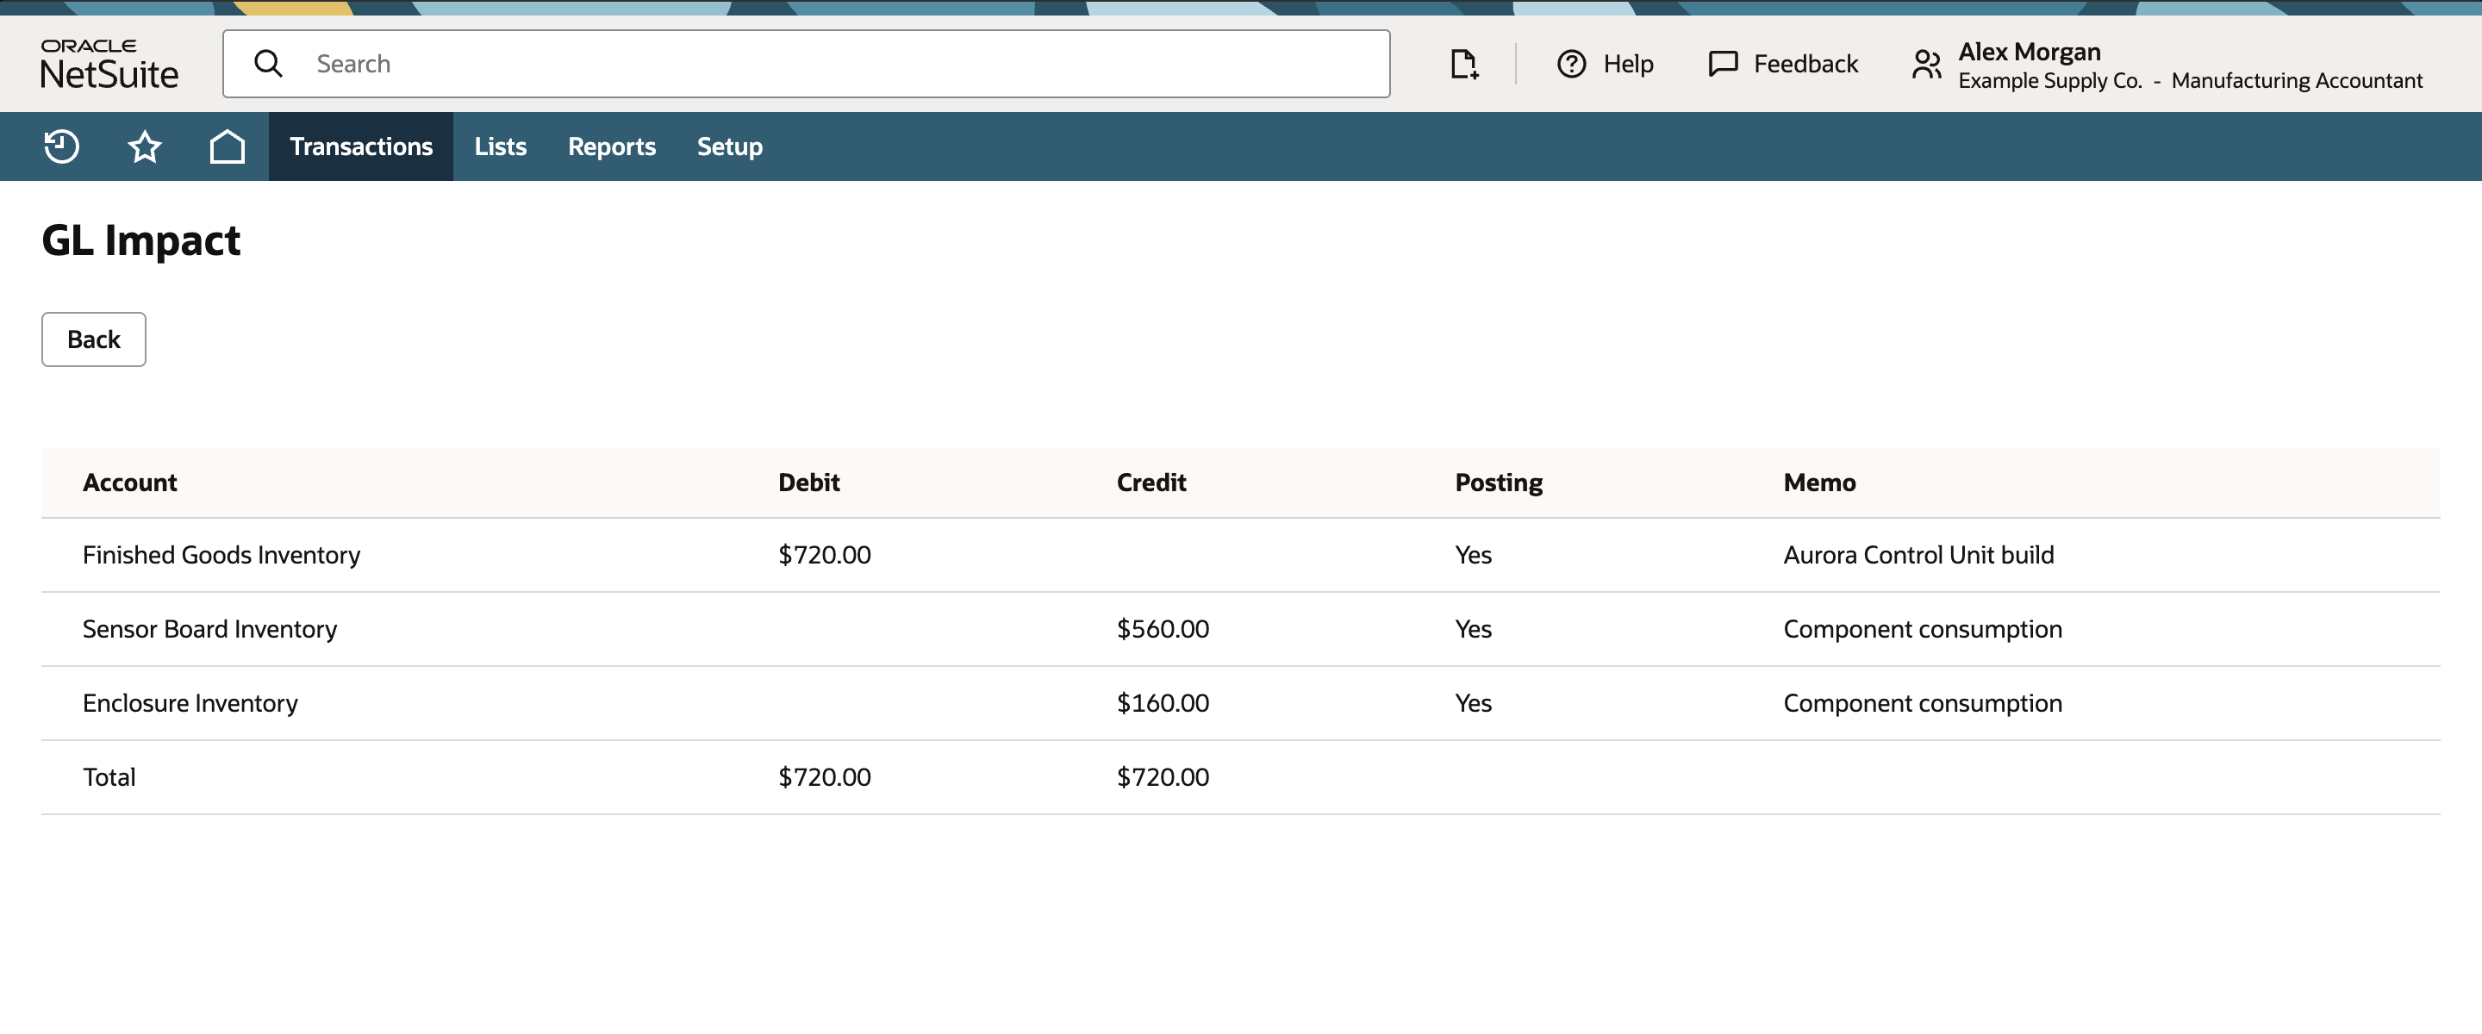This screenshot has width=2482, height=1034.
Task: Click the Credit column header
Action: pyautogui.click(x=1151, y=482)
